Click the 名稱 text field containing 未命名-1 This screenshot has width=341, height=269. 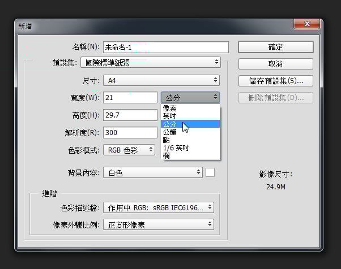(165, 47)
